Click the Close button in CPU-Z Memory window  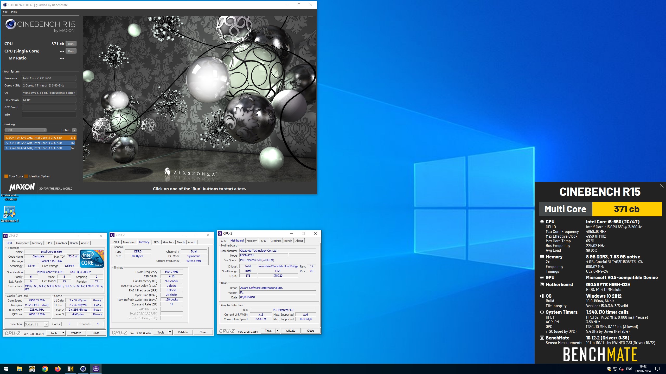tap(203, 332)
